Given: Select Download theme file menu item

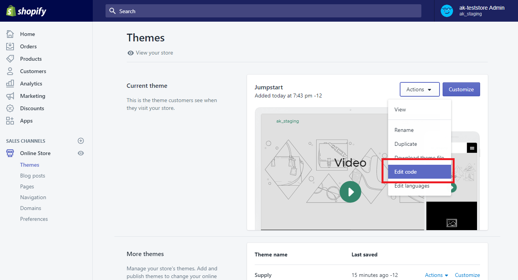Looking at the screenshot, I should pos(419,158).
